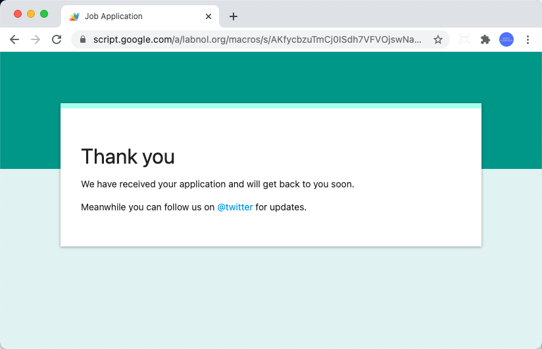Click the grayed Forward arrow

[x=36, y=39]
